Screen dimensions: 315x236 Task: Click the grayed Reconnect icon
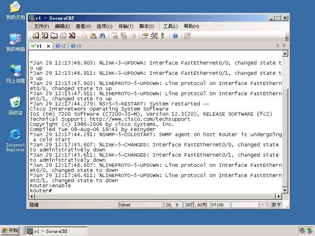pos(63,36)
